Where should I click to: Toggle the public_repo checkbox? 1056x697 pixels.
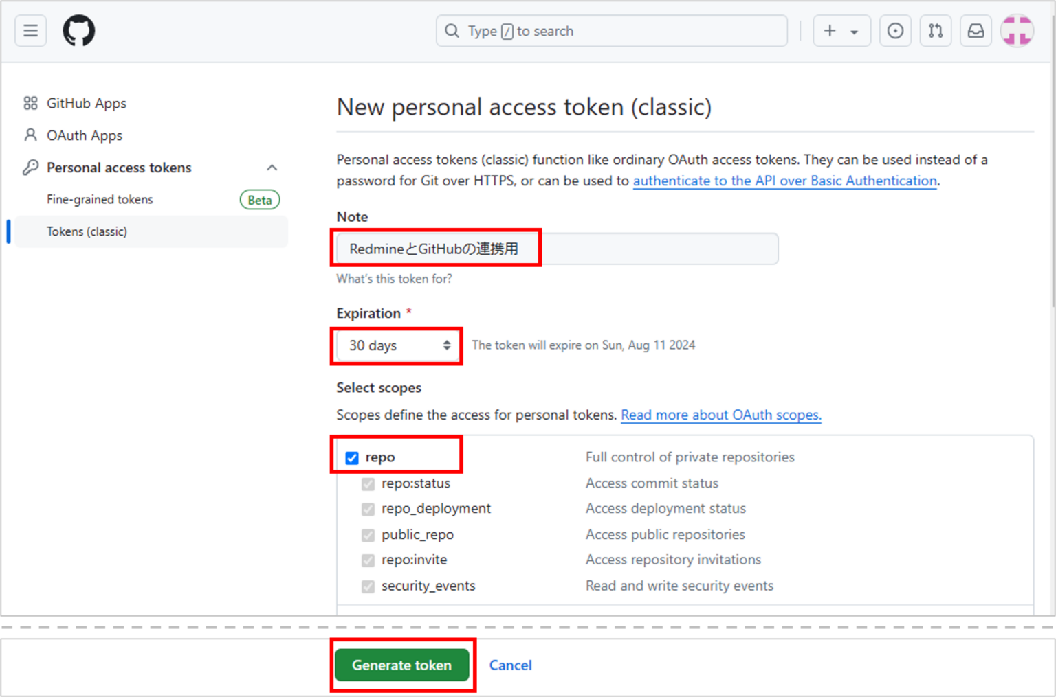[368, 535]
